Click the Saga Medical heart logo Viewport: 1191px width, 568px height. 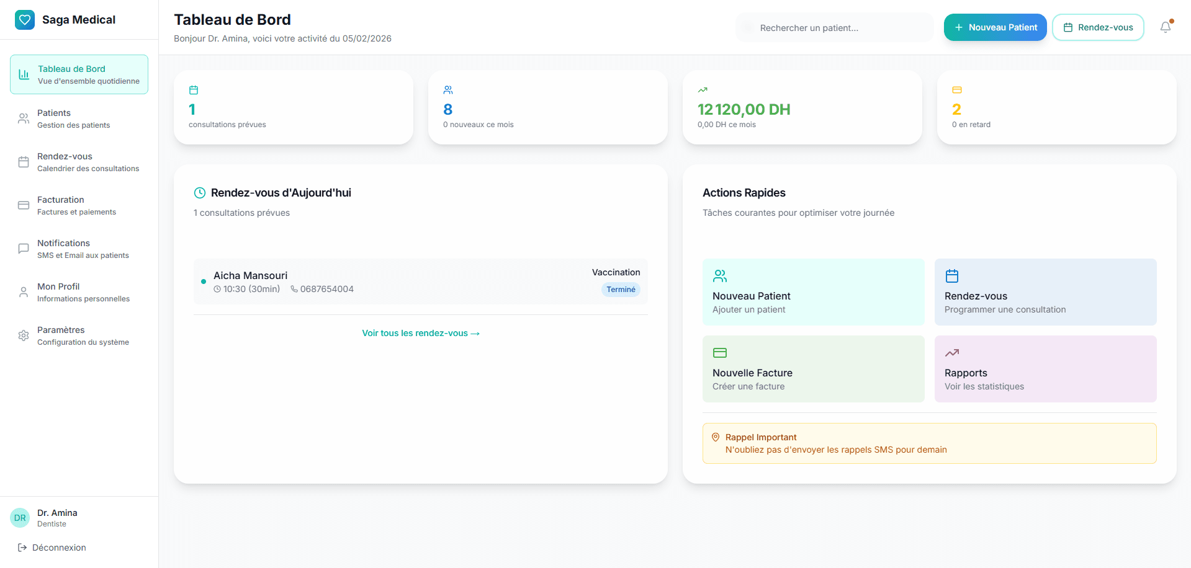click(x=24, y=19)
